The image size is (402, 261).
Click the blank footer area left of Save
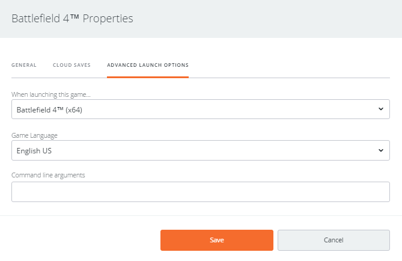pyautogui.click(x=78, y=240)
